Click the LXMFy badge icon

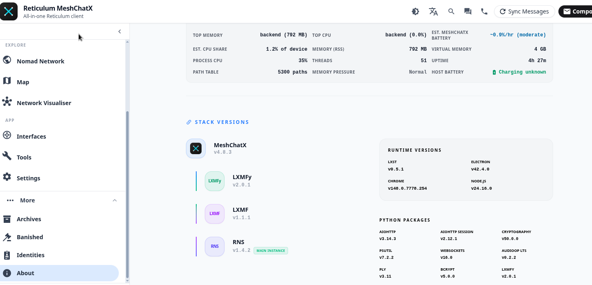pyautogui.click(x=215, y=181)
